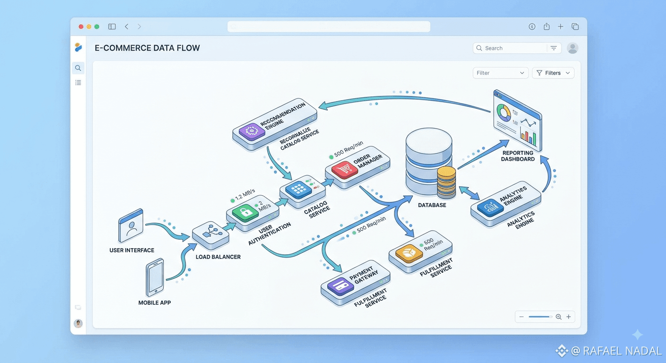Image resolution: width=666 pixels, height=363 pixels.
Task: Select the Payment Gateway card node
Action: tap(355, 283)
